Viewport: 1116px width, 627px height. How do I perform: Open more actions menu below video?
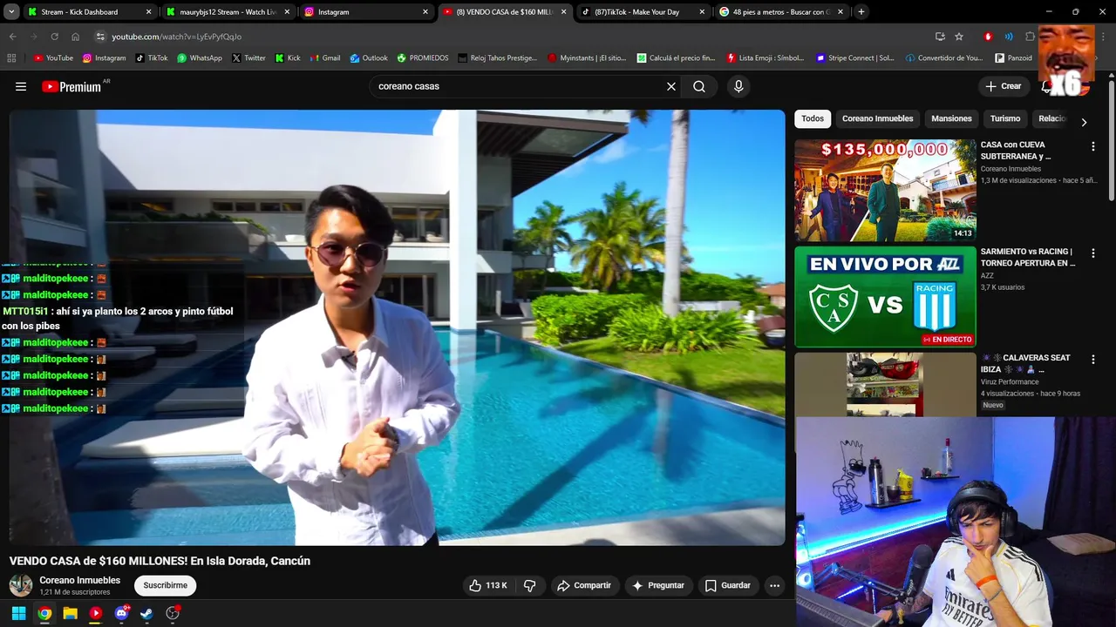tap(774, 585)
